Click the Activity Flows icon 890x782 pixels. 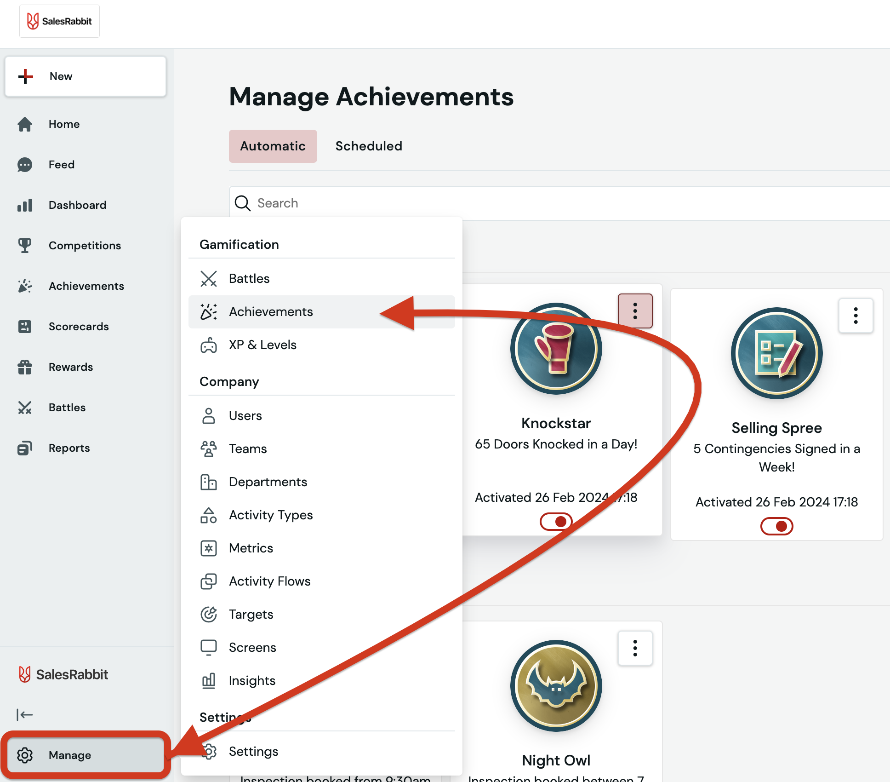[209, 581]
